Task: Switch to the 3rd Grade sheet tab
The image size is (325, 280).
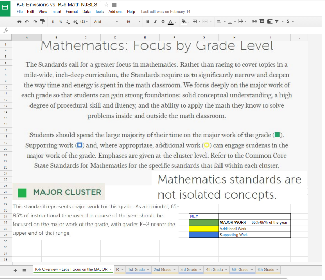Action: [188, 270]
